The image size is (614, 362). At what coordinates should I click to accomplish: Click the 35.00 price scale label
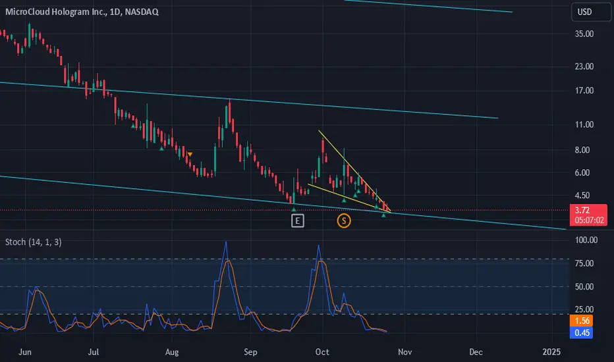[x=584, y=34]
